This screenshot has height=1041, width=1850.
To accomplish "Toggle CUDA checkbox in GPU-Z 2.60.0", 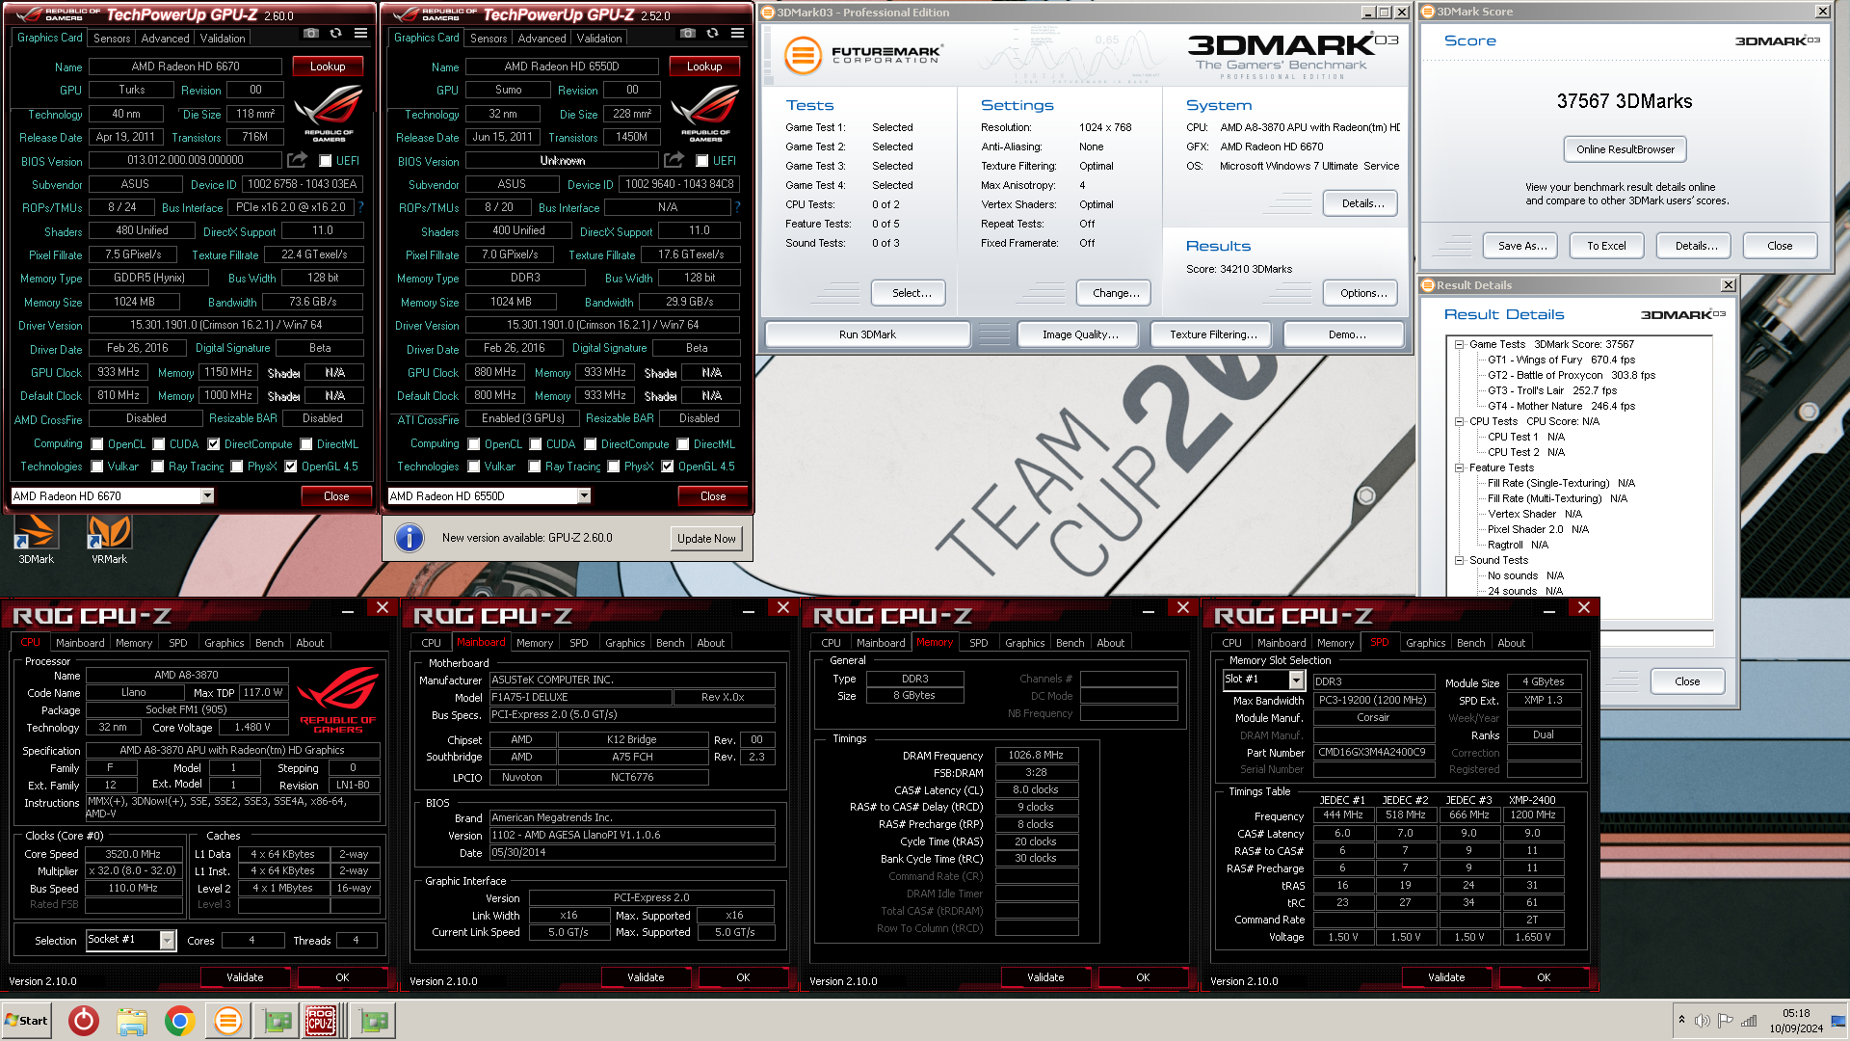I will click(159, 444).
